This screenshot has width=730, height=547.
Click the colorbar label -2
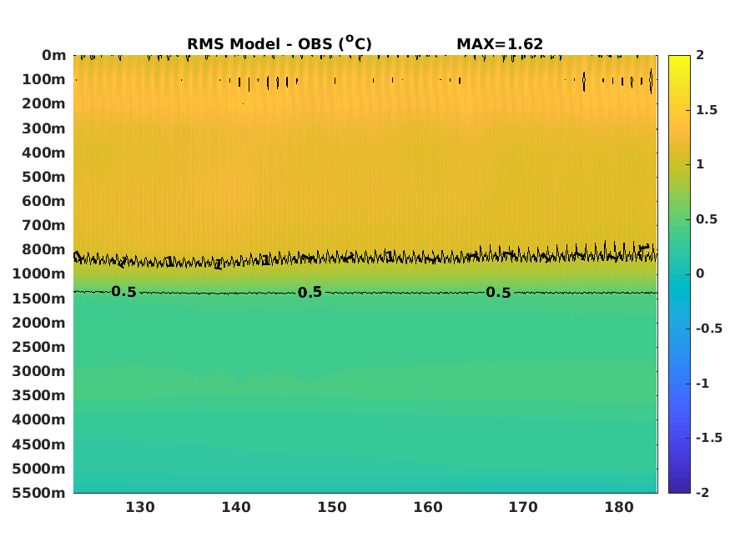click(x=702, y=492)
